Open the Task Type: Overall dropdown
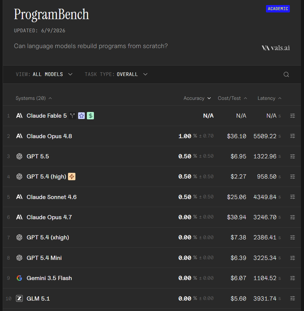Image resolution: width=304 pixels, height=311 pixels. pyautogui.click(x=116, y=74)
